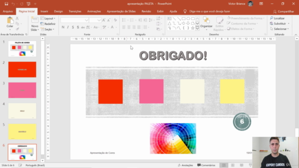This screenshot has height=168, width=299.
Task: Toggle strikethrough abc button
Action: (x=83, y=27)
